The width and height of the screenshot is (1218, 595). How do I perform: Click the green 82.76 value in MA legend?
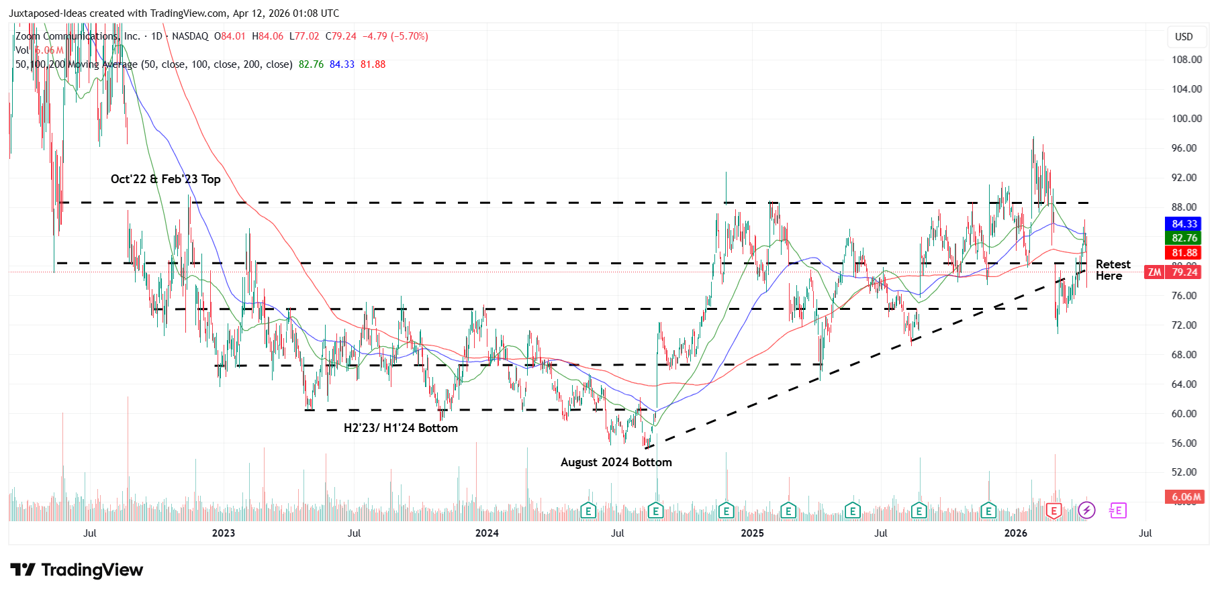click(x=311, y=64)
